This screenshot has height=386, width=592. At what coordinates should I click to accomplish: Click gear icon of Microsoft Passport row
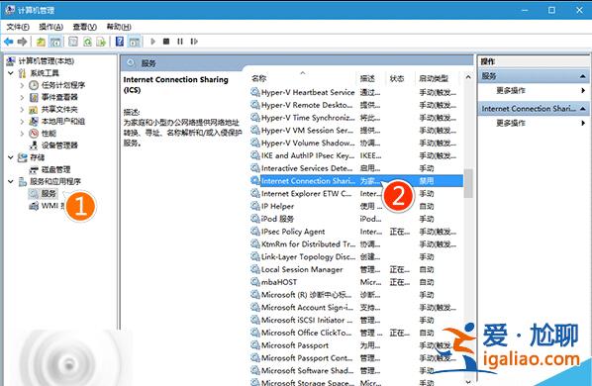(255, 345)
